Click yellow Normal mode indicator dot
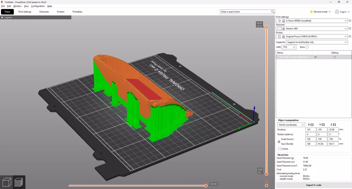352x189 pixels. pos(312,12)
